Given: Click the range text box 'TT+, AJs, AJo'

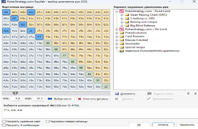Looking at the screenshot, I should coord(100,113).
